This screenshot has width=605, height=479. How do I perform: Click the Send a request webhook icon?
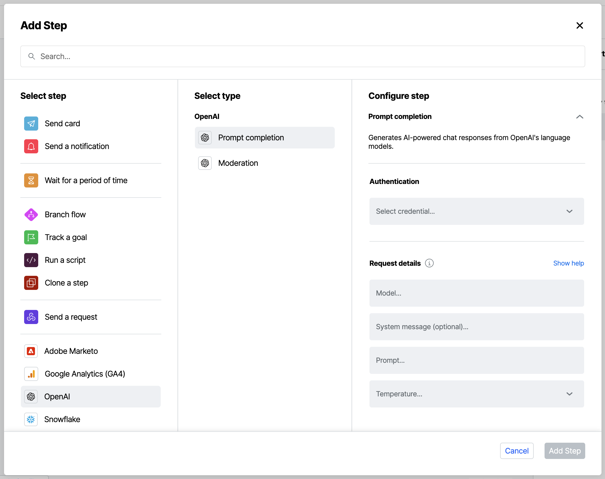coord(31,317)
